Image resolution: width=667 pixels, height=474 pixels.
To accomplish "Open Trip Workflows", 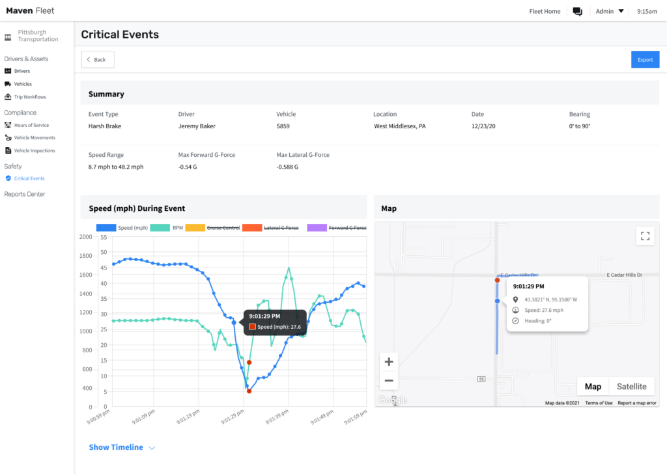I will point(30,97).
